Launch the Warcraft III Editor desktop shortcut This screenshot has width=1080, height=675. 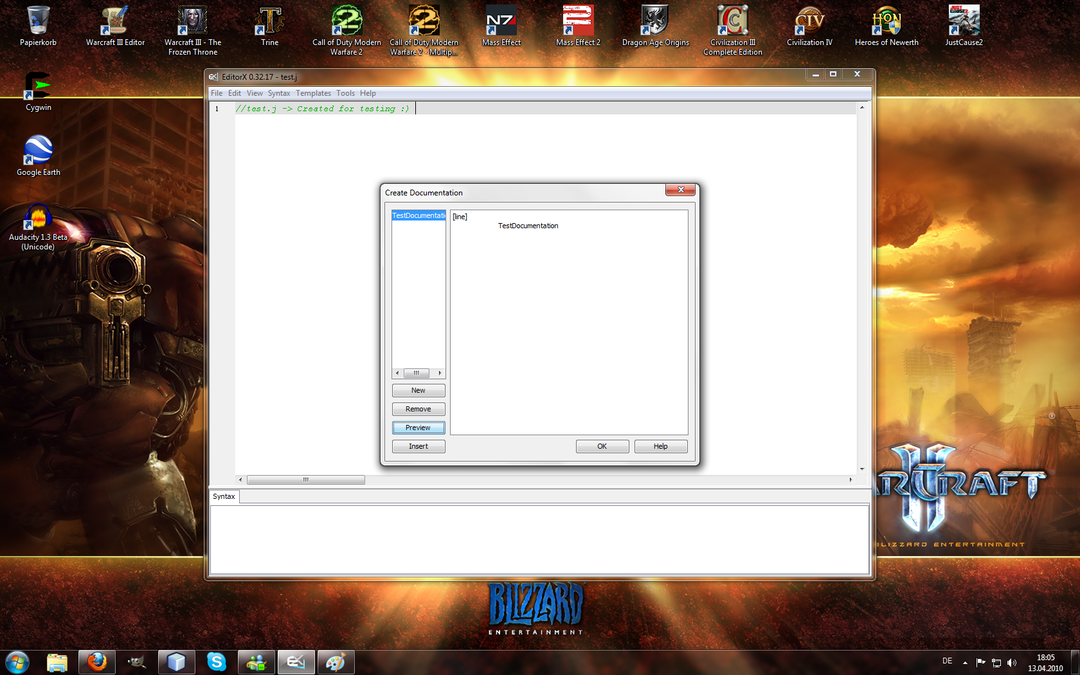point(115,26)
